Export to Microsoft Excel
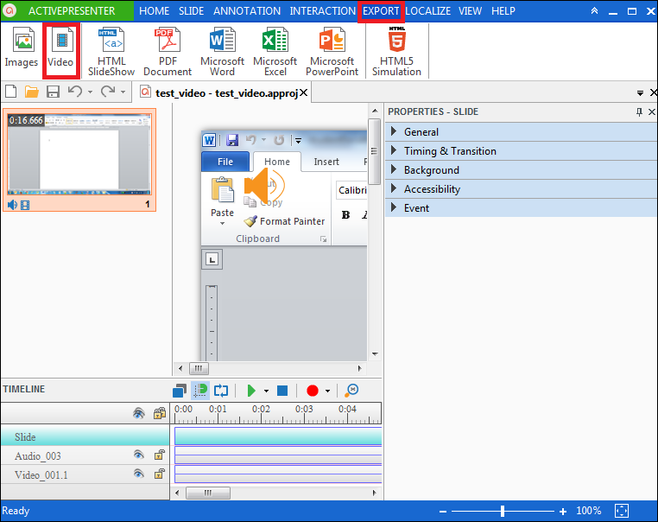658x522 pixels. pyautogui.click(x=275, y=51)
